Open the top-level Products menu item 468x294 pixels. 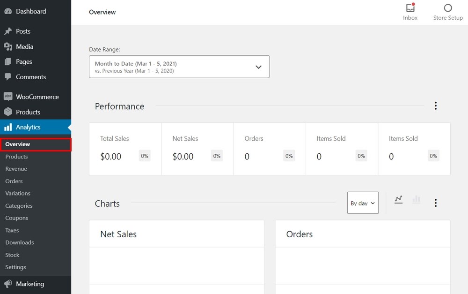(x=36, y=112)
